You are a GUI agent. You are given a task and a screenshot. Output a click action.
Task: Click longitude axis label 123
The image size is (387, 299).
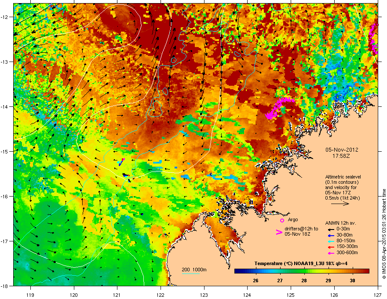click(204, 295)
